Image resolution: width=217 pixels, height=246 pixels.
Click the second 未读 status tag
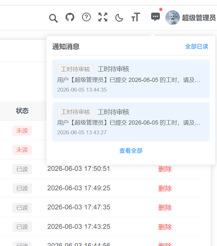click(22, 150)
